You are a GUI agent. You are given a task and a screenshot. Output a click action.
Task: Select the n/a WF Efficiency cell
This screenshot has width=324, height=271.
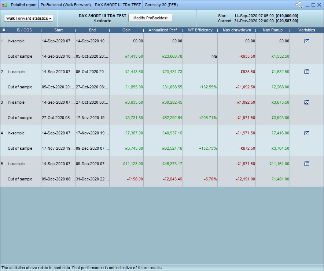(214, 56)
